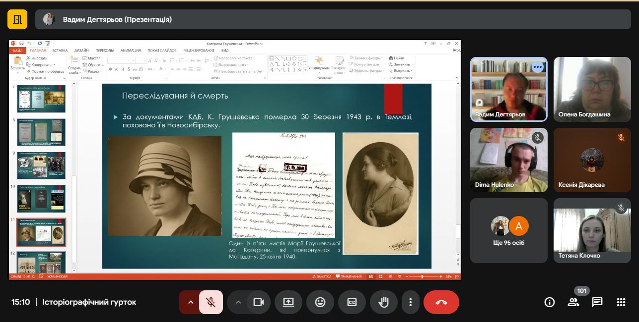Leave the call with red hang-up button
This screenshot has height=322, width=639.
(x=441, y=302)
